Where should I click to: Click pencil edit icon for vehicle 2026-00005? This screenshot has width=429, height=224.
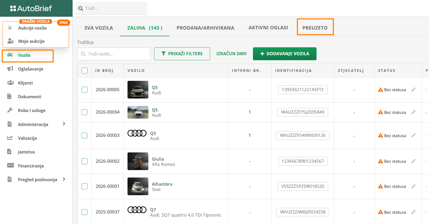tap(413, 90)
